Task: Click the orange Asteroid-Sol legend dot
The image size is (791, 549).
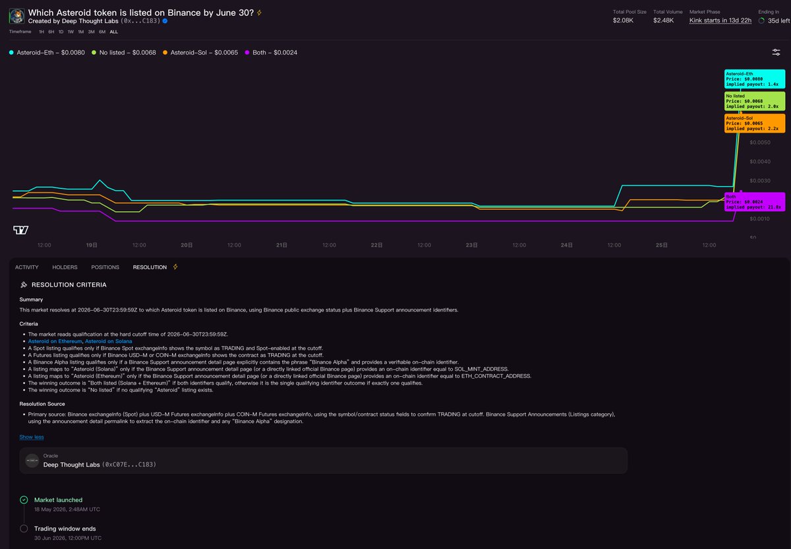Action: coord(165,52)
